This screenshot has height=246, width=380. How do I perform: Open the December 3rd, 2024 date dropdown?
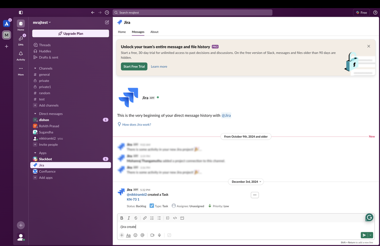pyautogui.click(x=246, y=182)
